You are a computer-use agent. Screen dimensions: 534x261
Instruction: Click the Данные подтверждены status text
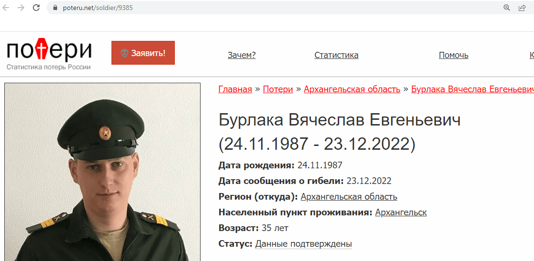tap(303, 244)
